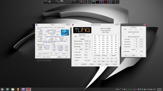Viewport: 163px width, 91px height.
Task: Click the Windows Start button
Action: [2, 89]
